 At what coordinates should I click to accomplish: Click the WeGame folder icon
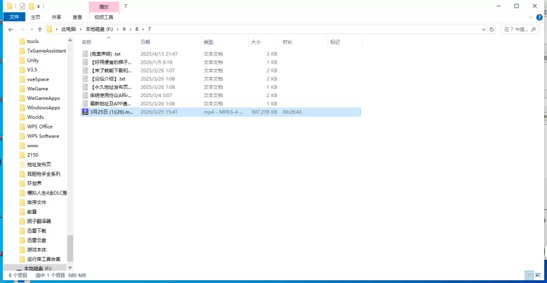coord(23,89)
